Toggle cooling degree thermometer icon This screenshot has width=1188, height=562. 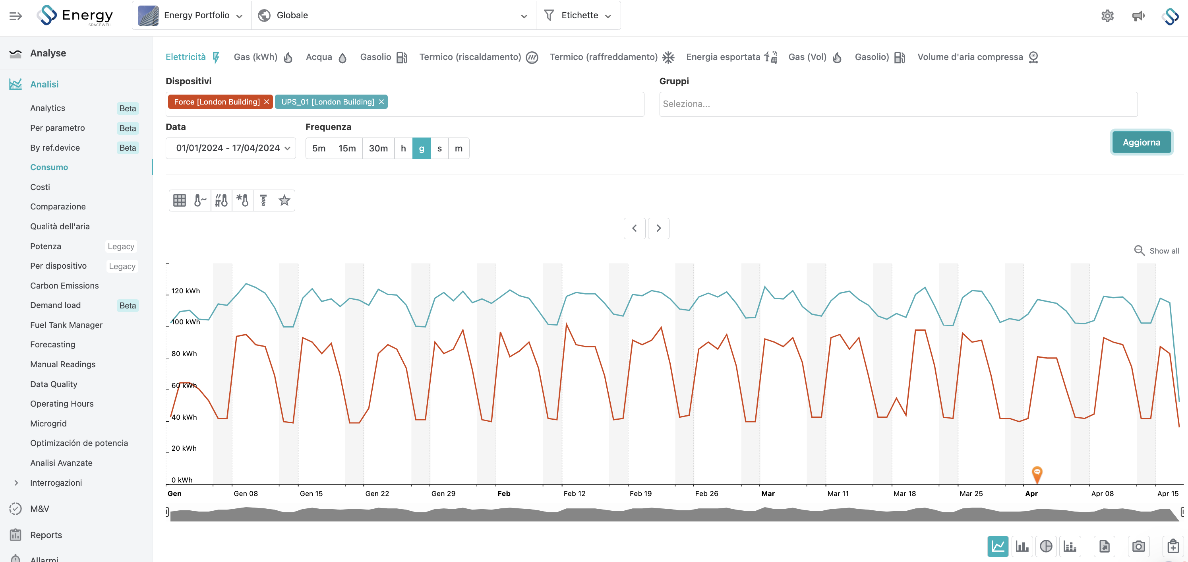coord(243,200)
